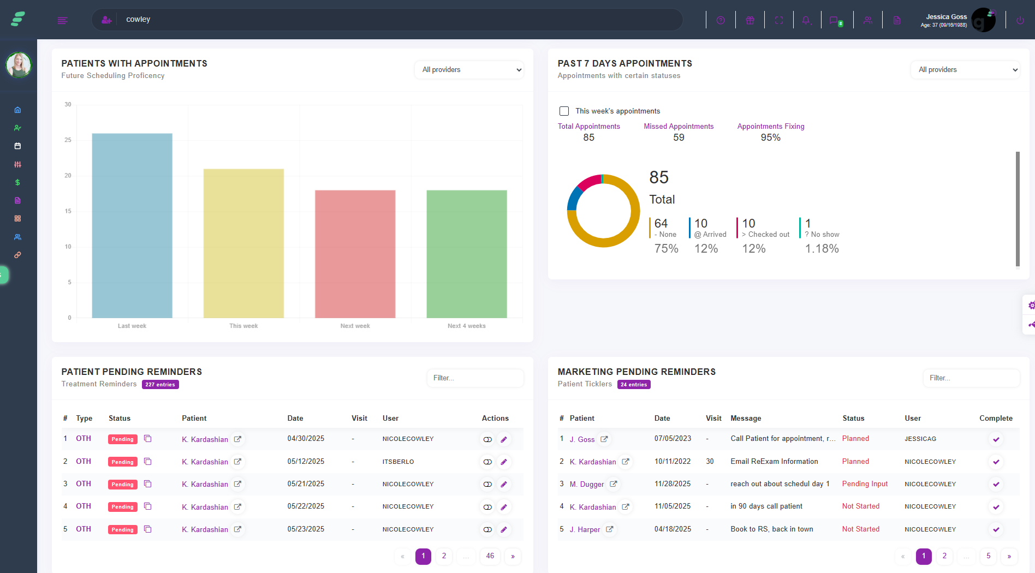1035x573 pixels.
Task: Open the dollar billing icon in sidebar
Action: 17,182
